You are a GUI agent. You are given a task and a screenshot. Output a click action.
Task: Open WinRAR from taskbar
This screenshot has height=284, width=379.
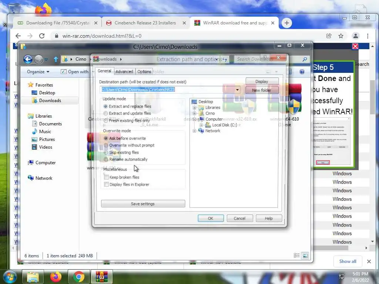click(x=102, y=277)
